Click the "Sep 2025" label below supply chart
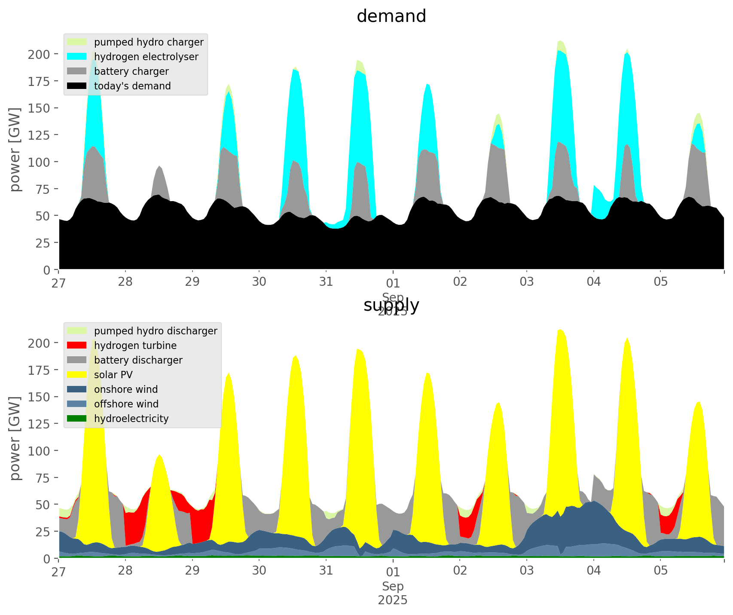Image resolution: width=733 pixels, height=615 pixels. (x=393, y=593)
